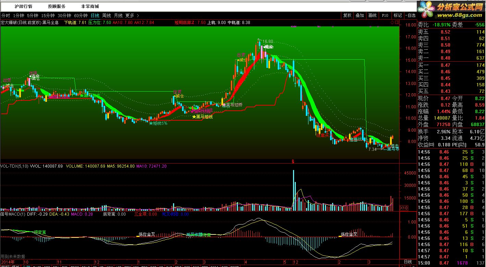Click the 卖一 8.48 ask row

tap(451, 58)
